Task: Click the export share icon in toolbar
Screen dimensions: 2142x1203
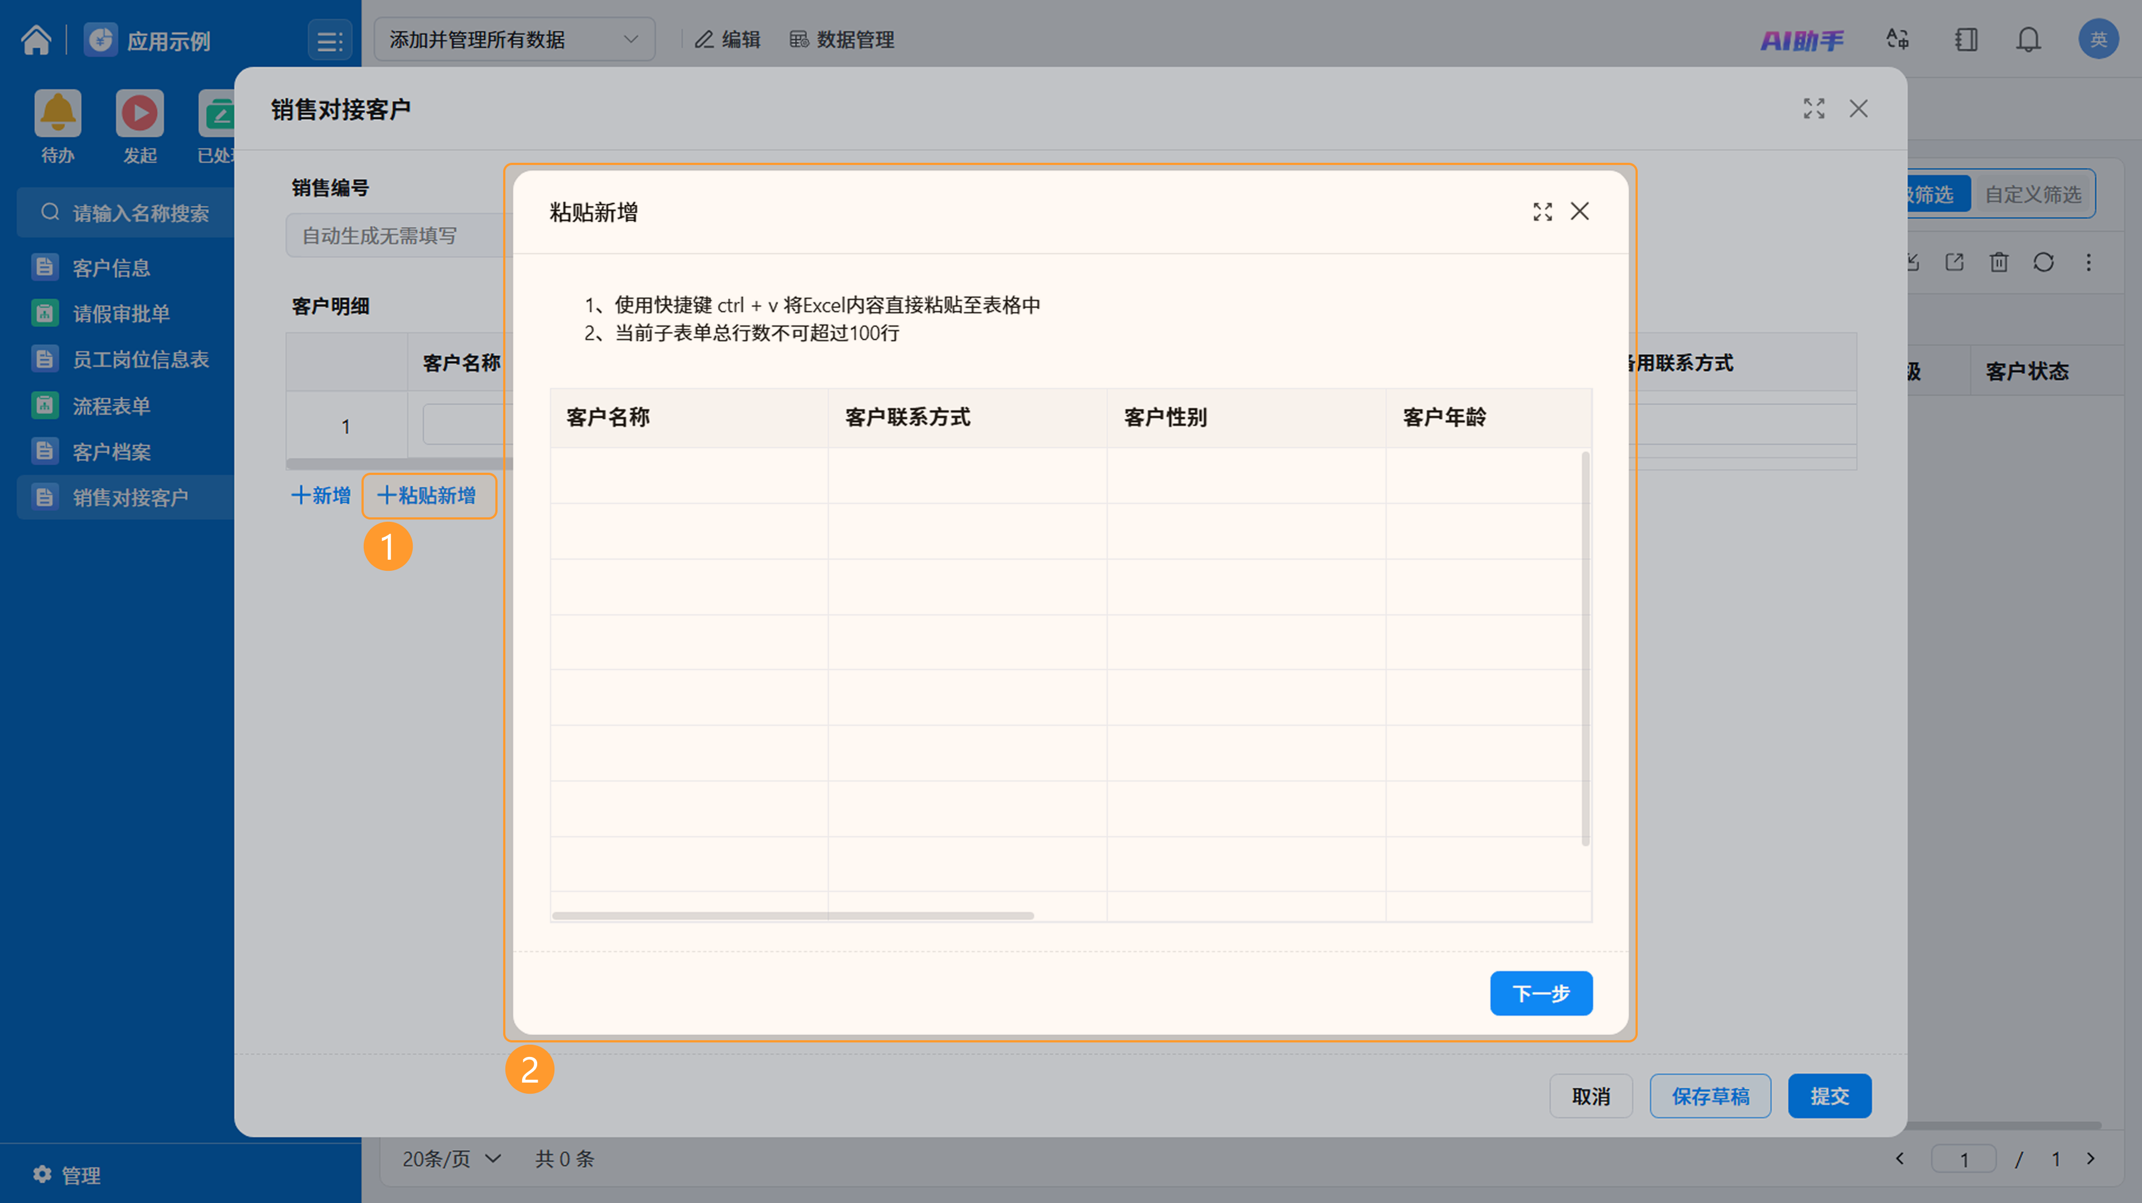Action: tap(1954, 263)
